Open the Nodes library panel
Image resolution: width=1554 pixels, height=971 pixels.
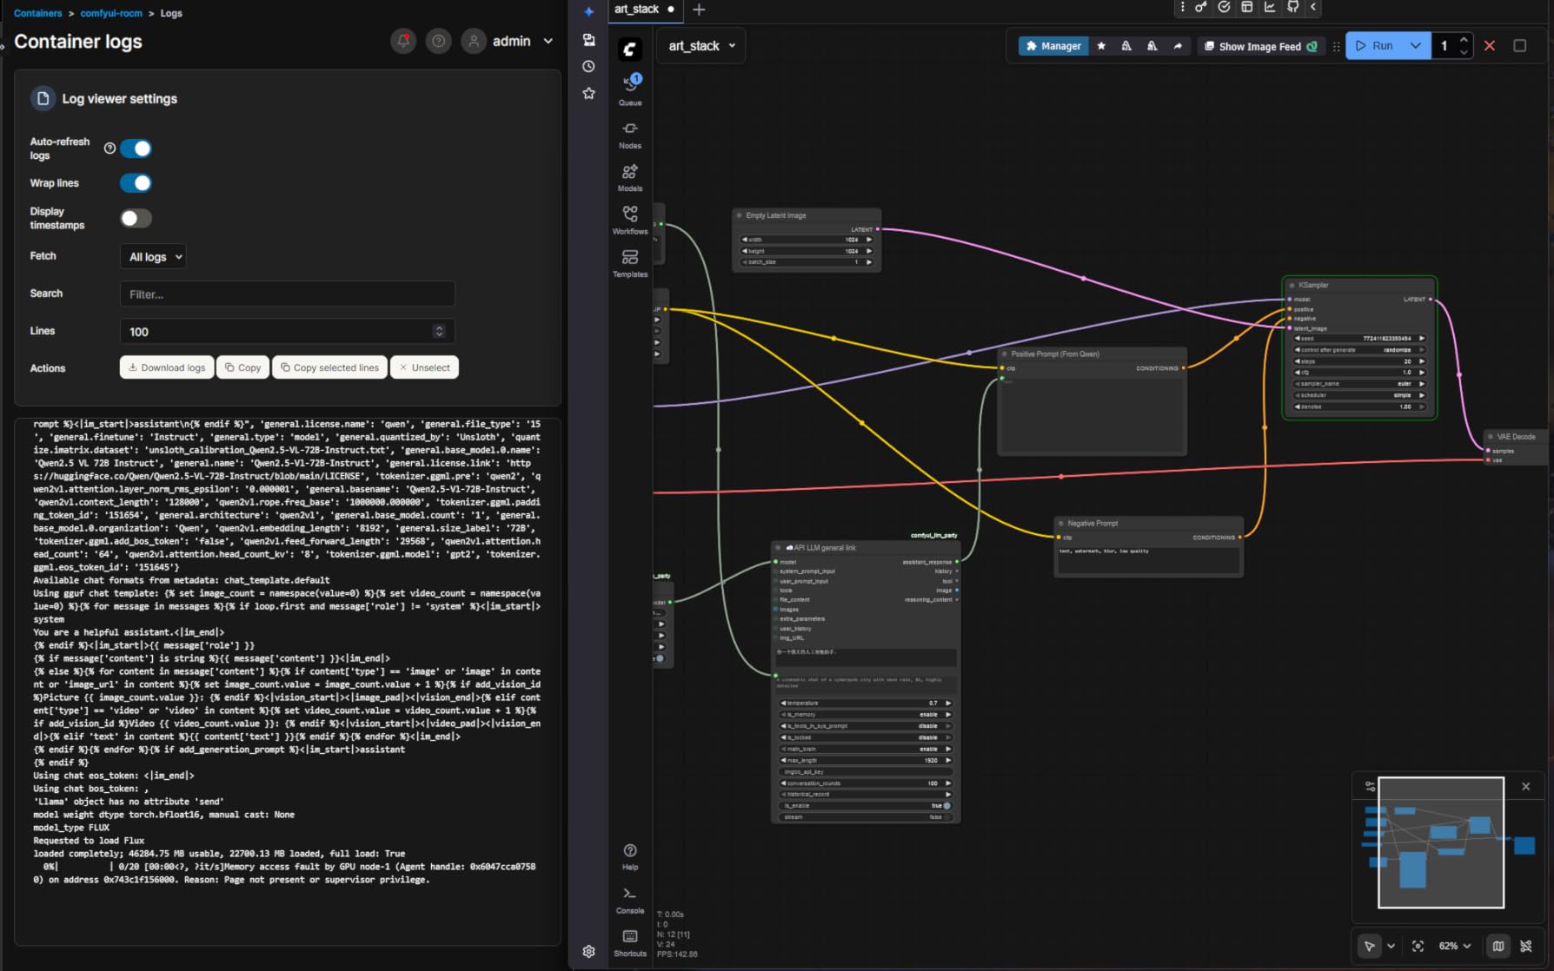pos(630,135)
